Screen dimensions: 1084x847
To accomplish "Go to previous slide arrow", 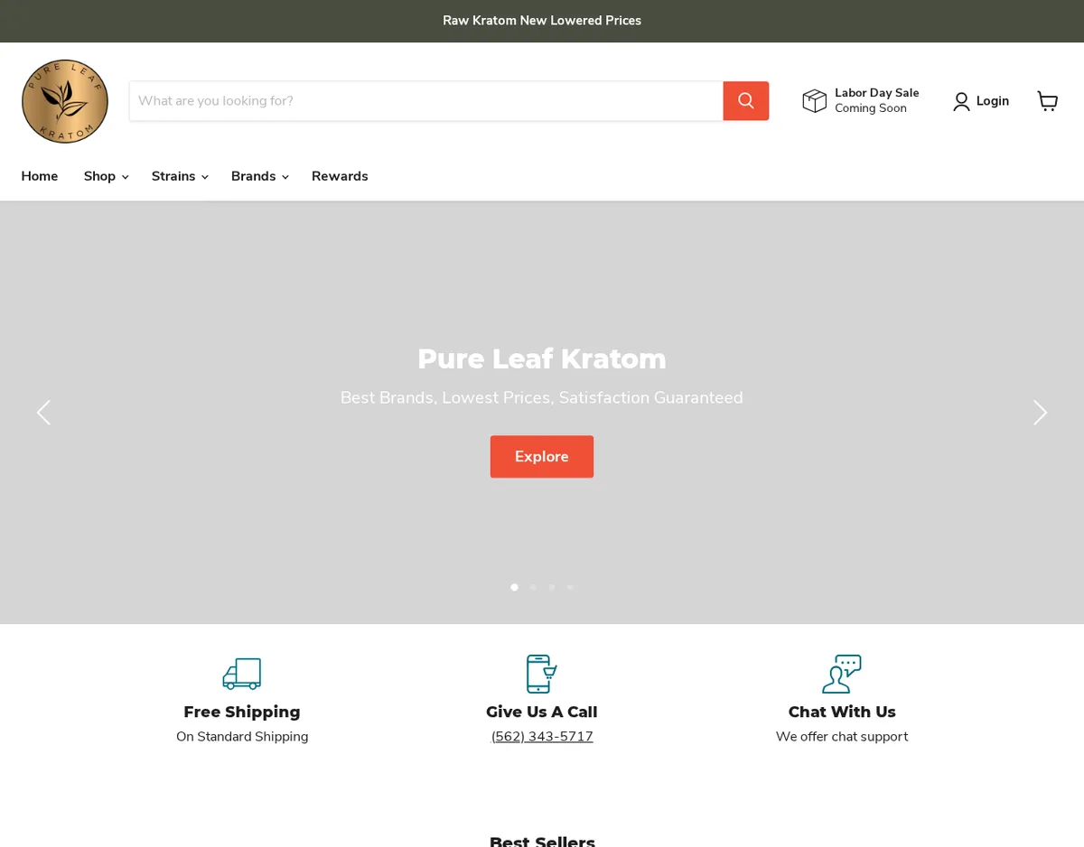I will (x=43, y=413).
